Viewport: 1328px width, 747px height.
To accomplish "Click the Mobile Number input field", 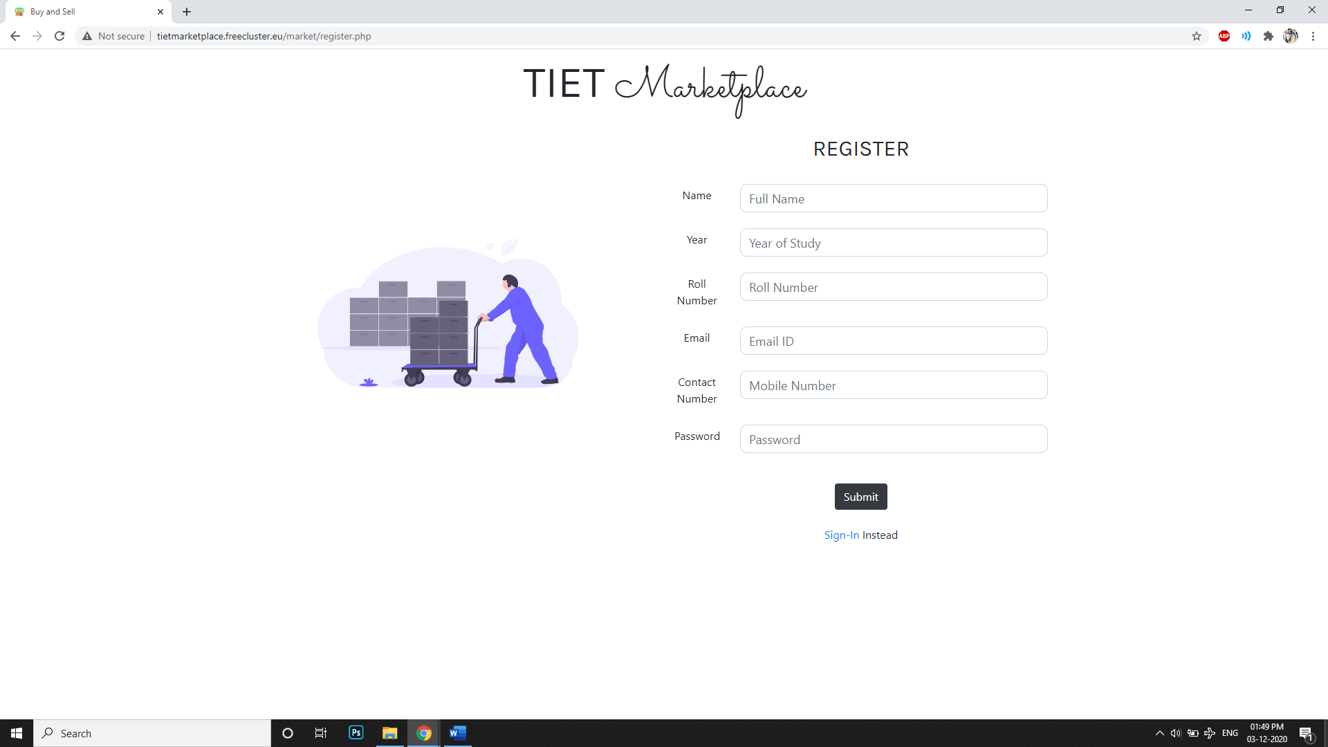I will tap(893, 384).
